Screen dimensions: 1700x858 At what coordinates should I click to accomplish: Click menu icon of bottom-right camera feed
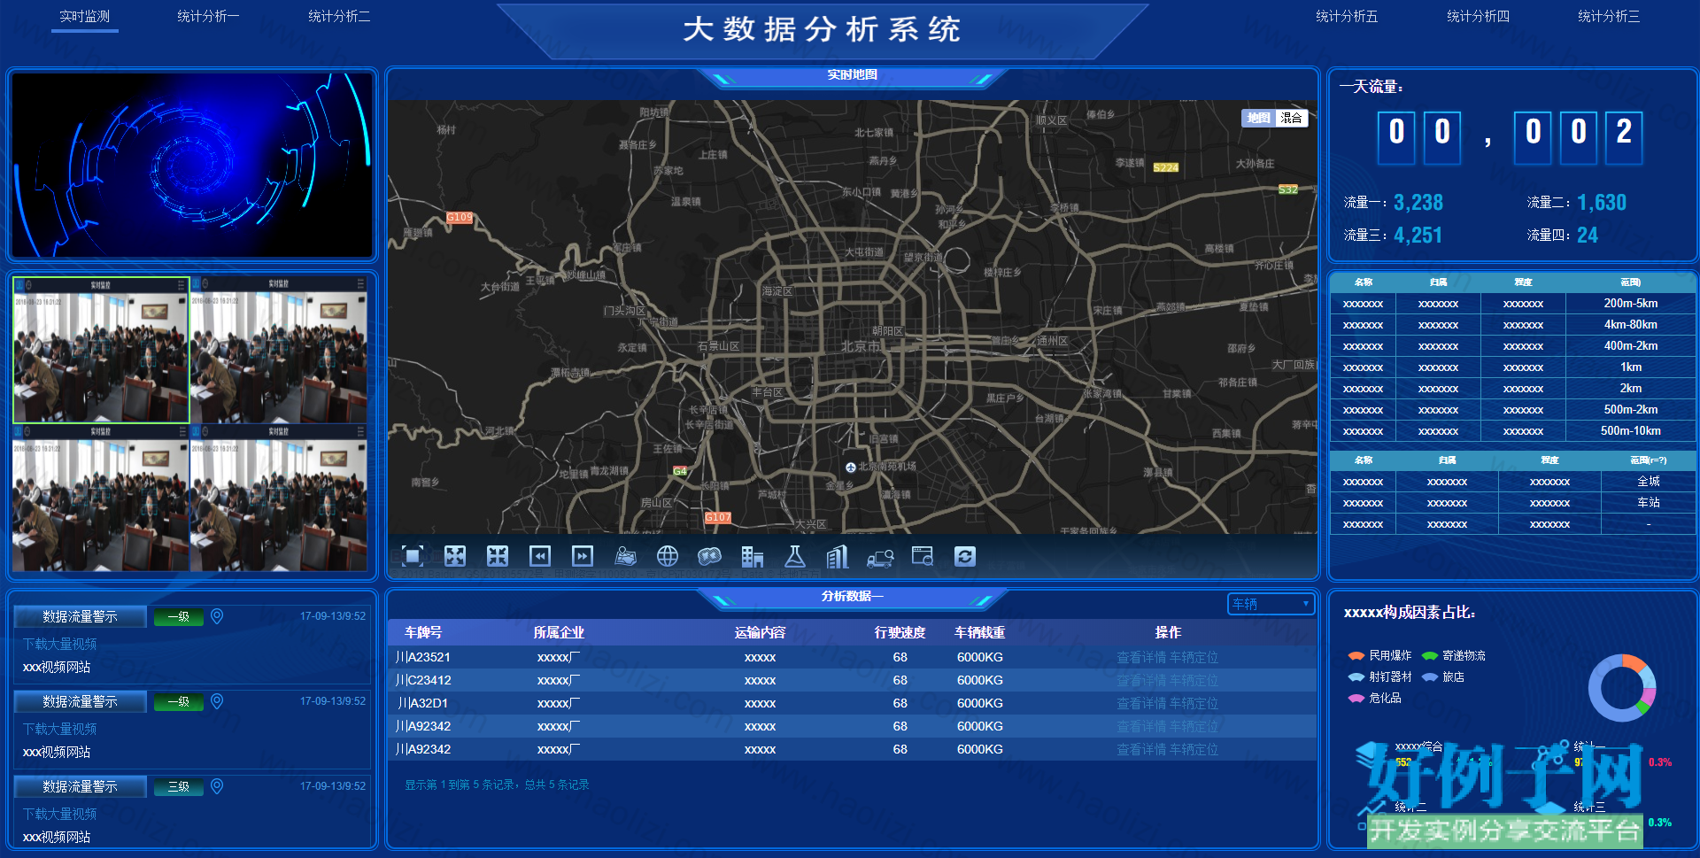[360, 432]
